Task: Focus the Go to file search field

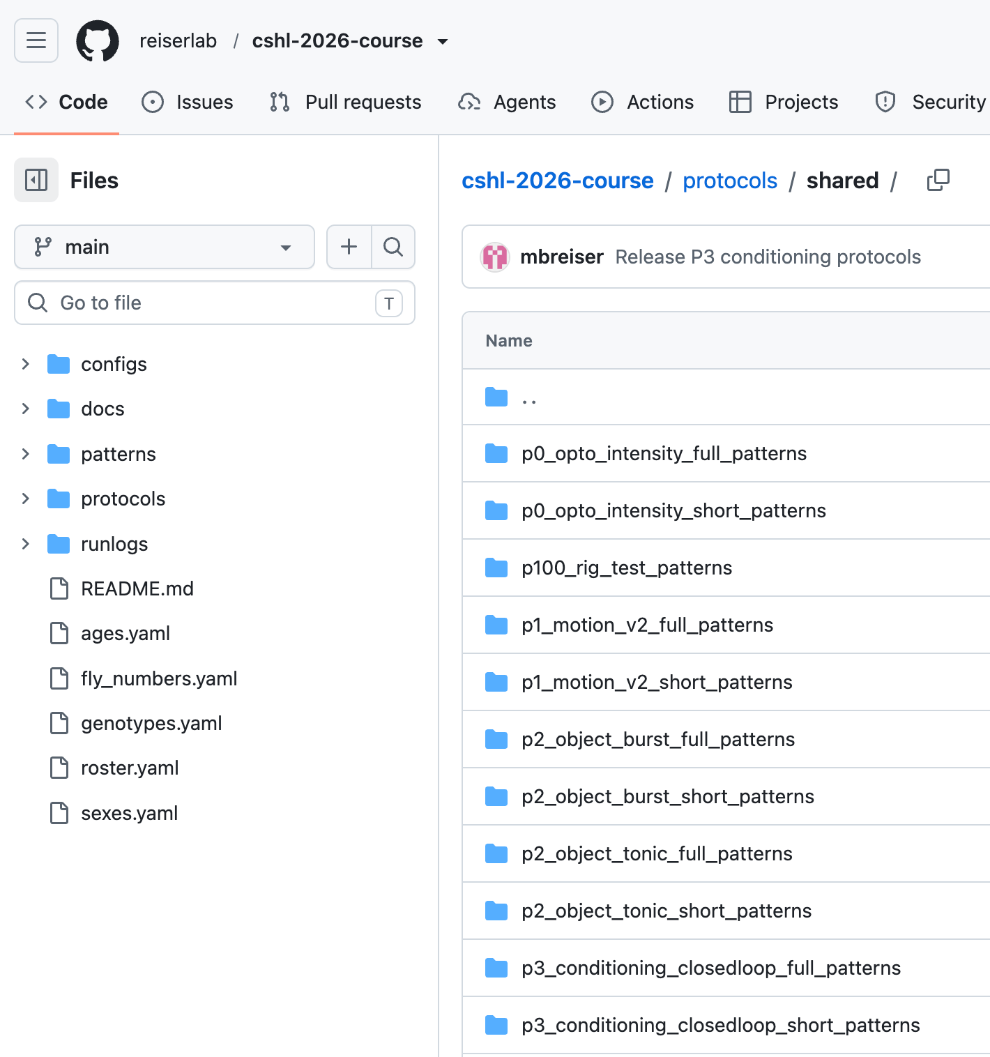Action: pyautogui.click(x=215, y=303)
